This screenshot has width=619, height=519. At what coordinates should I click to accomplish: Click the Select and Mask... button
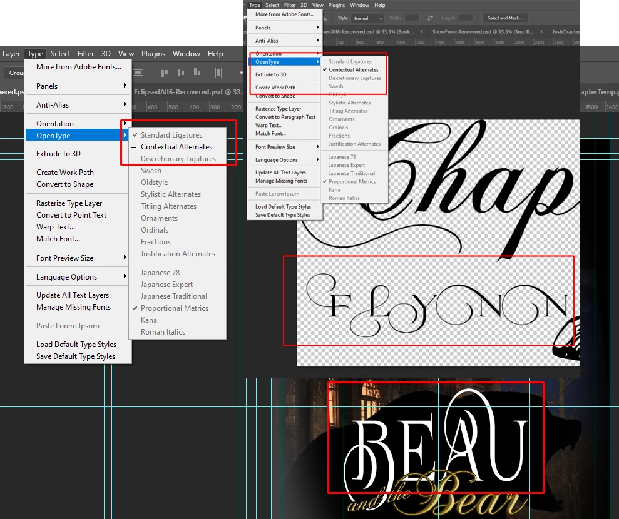point(505,18)
